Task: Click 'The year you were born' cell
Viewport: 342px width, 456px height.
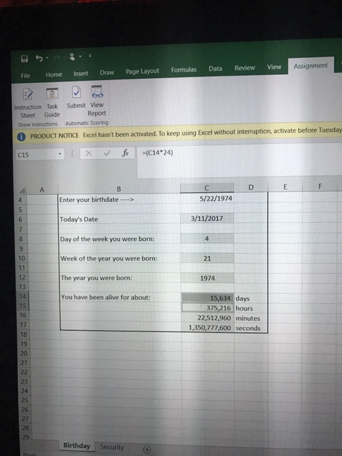Action: [121, 278]
